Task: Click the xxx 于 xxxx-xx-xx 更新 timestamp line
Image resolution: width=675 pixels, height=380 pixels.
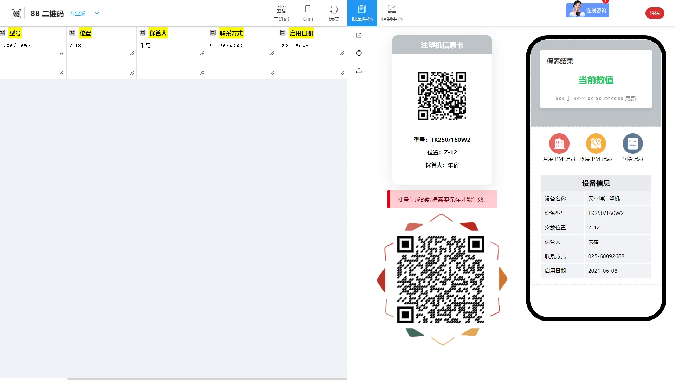Action: click(x=596, y=99)
